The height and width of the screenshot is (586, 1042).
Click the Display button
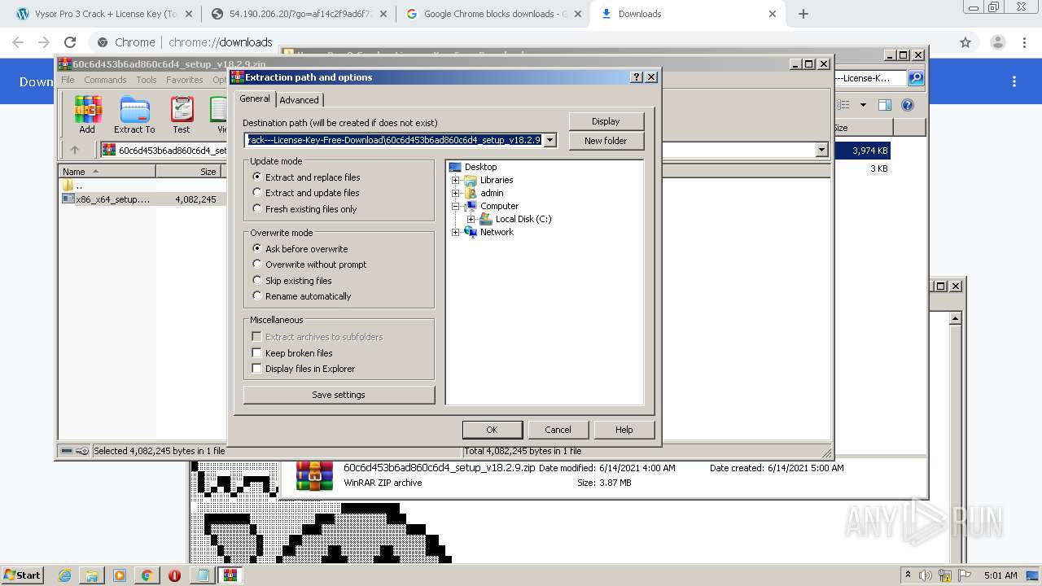(x=606, y=121)
